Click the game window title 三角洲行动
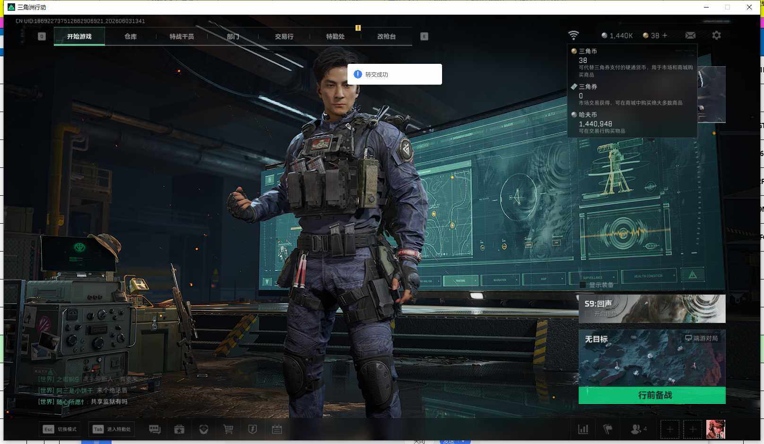 click(x=32, y=7)
